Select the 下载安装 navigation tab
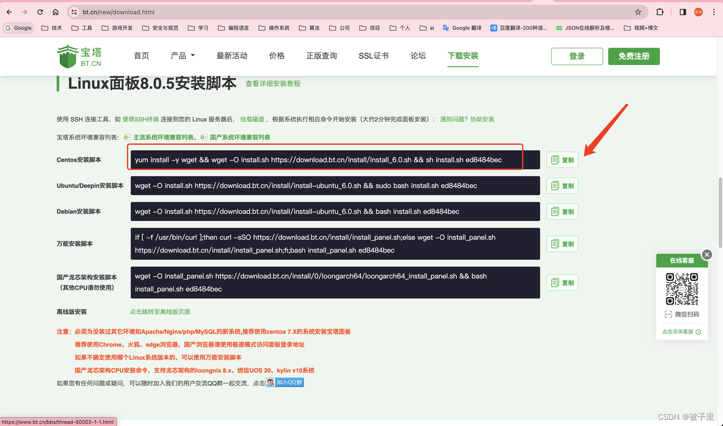The height and width of the screenshot is (426, 723). pos(463,55)
